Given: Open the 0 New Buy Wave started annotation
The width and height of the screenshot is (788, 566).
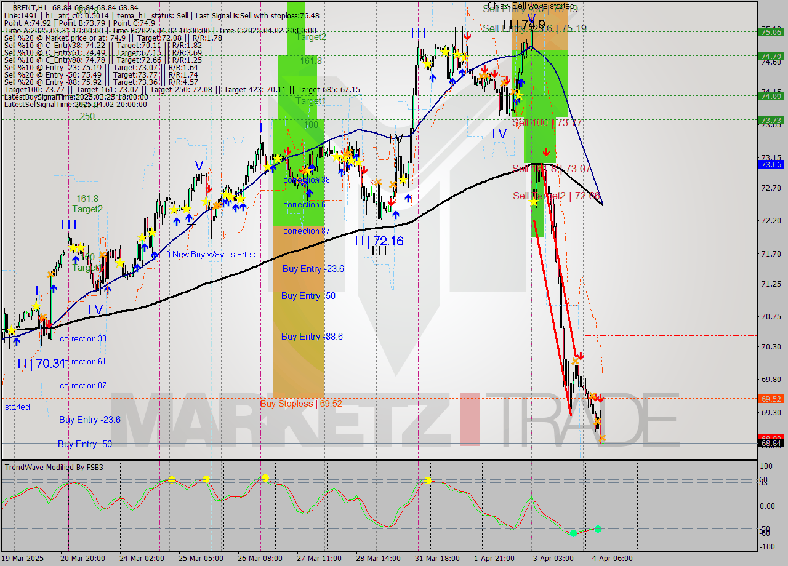Looking at the screenshot, I should click(x=211, y=254).
